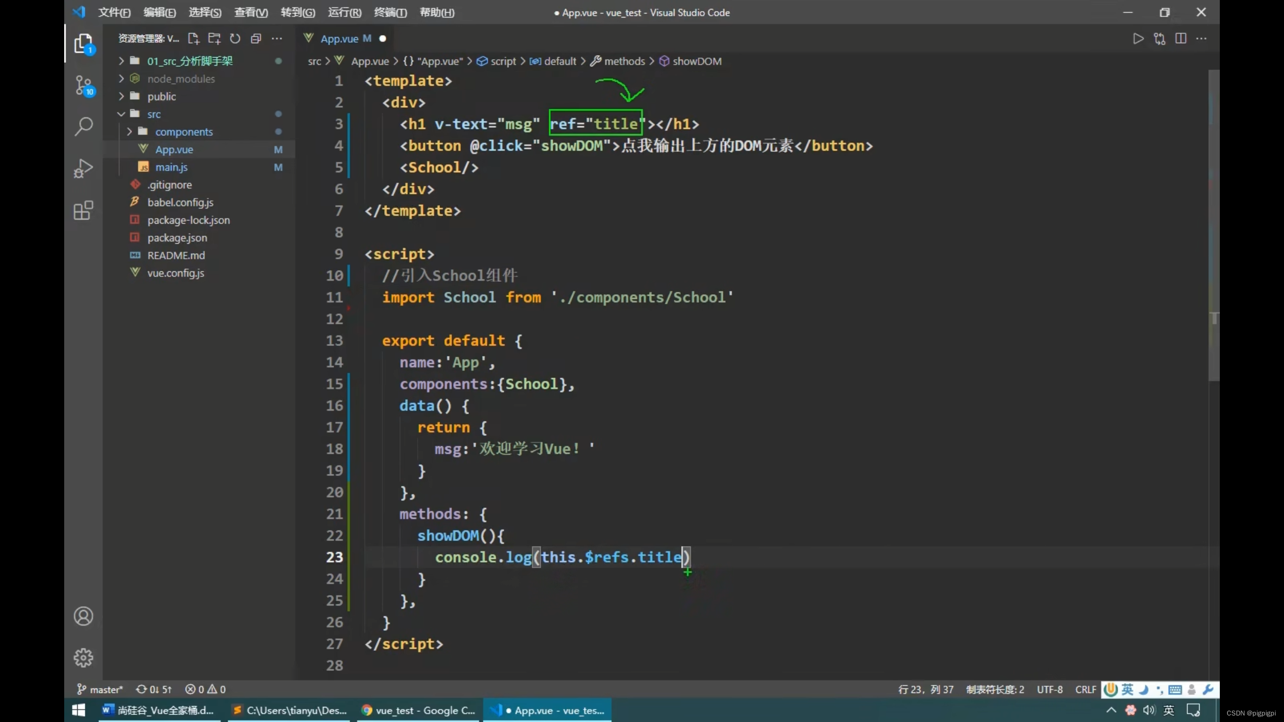Open vue.config.js file
This screenshot has height=722, width=1284.
point(199,273)
